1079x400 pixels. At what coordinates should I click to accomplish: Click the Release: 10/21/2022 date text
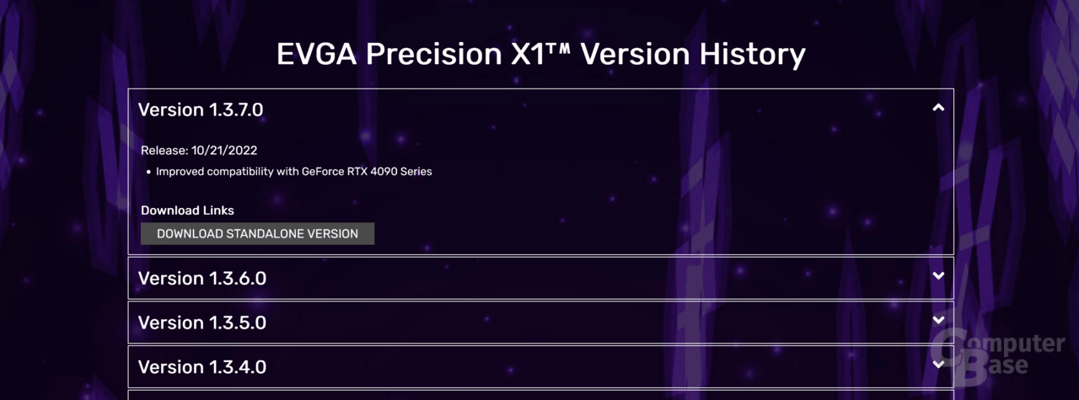(199, 151)
